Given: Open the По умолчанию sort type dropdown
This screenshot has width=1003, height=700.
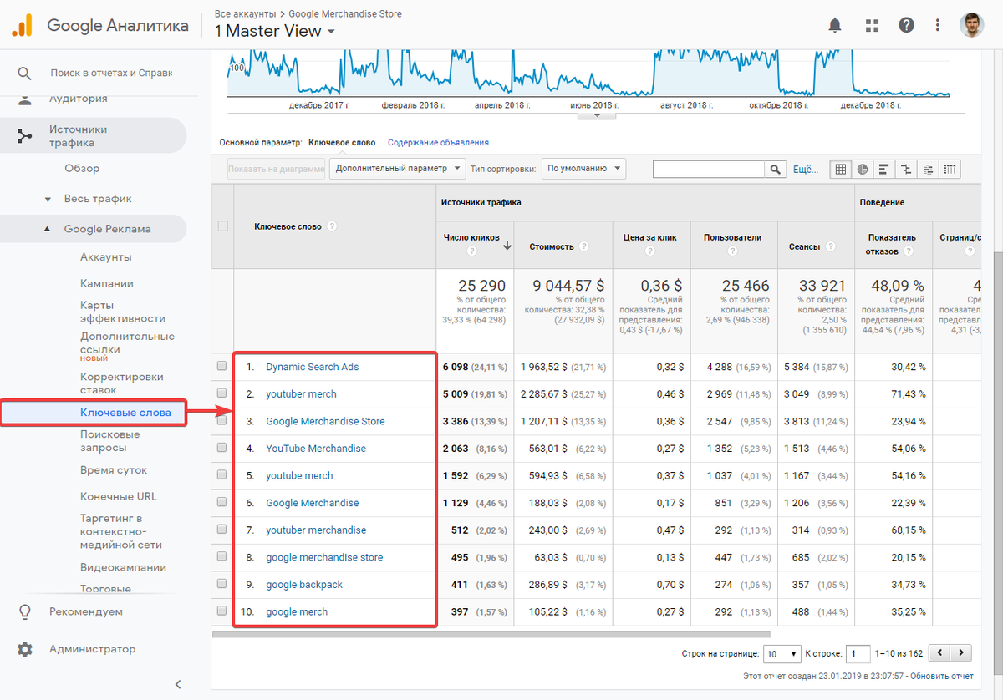Looking at the screenshot, I should [x=583, y=169].
